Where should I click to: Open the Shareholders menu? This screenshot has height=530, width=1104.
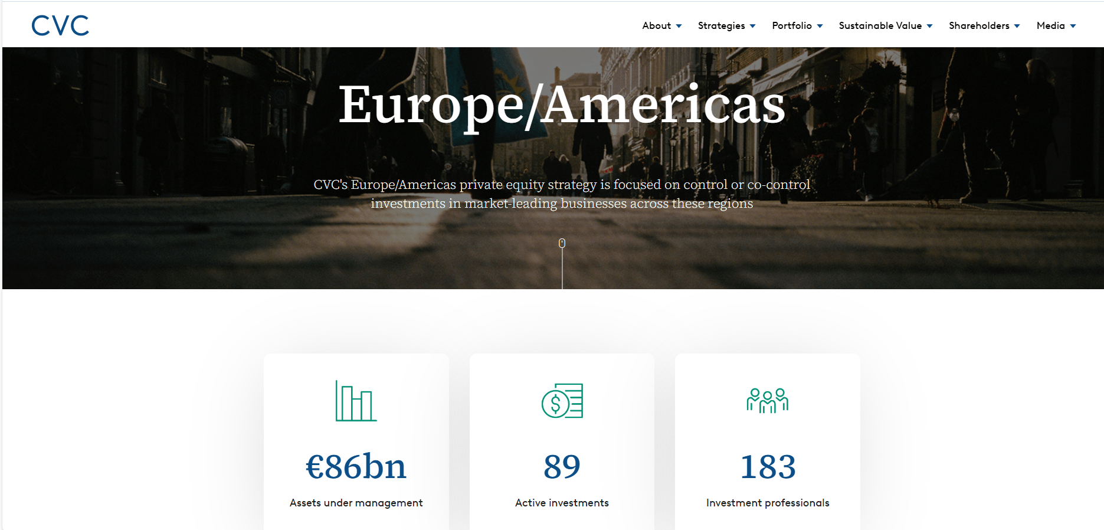tap(979, 25)
